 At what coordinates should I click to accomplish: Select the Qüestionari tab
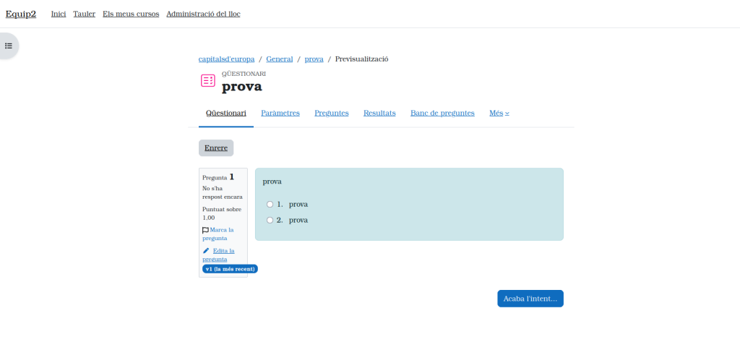[x=225, y=113]
